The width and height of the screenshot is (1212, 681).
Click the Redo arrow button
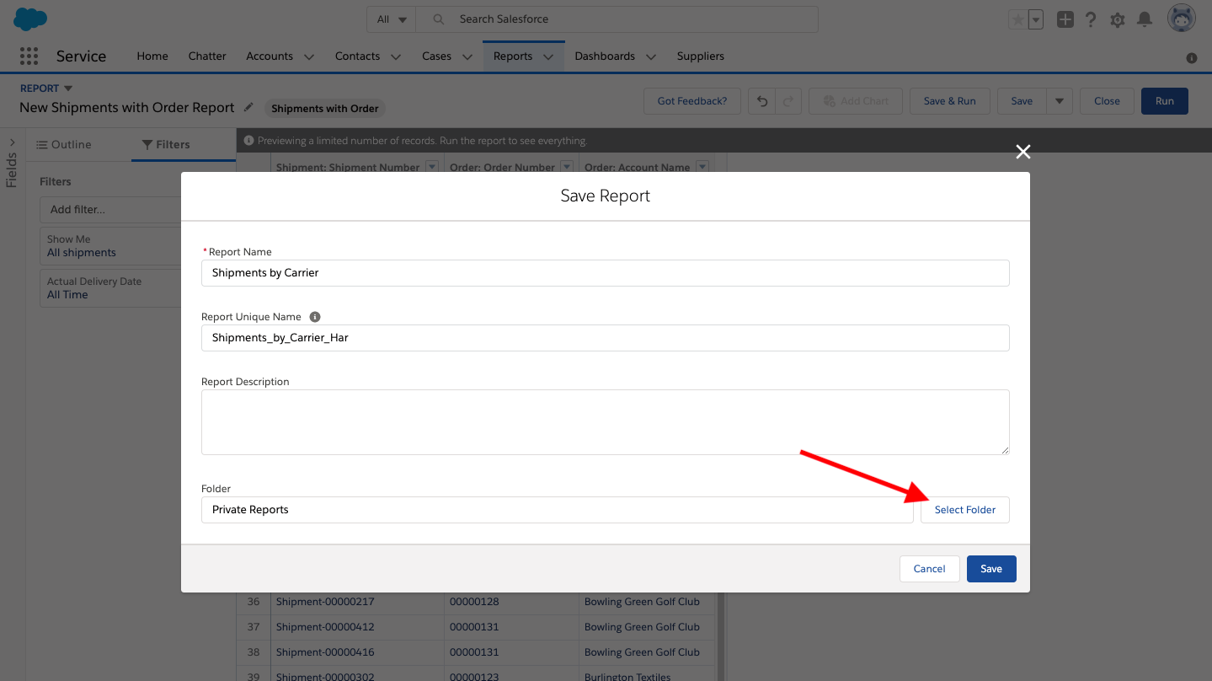tap(788, 101)
